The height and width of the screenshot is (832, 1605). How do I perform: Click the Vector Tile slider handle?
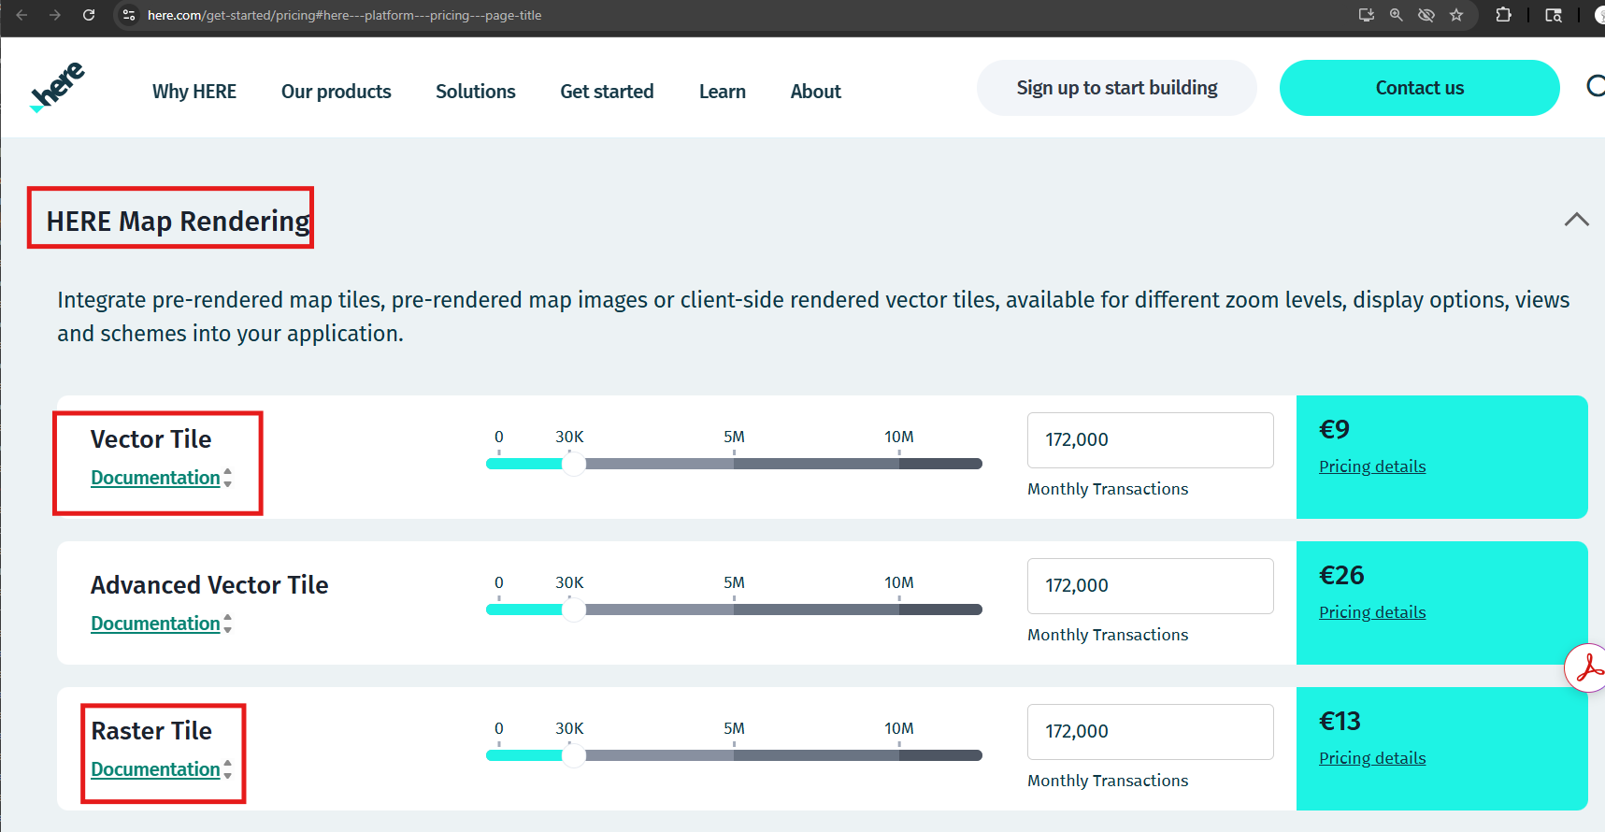tap(574, 464)
